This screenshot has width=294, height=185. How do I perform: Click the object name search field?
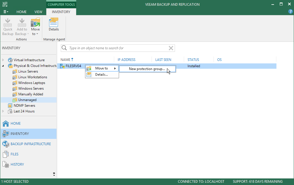point(118,48)
